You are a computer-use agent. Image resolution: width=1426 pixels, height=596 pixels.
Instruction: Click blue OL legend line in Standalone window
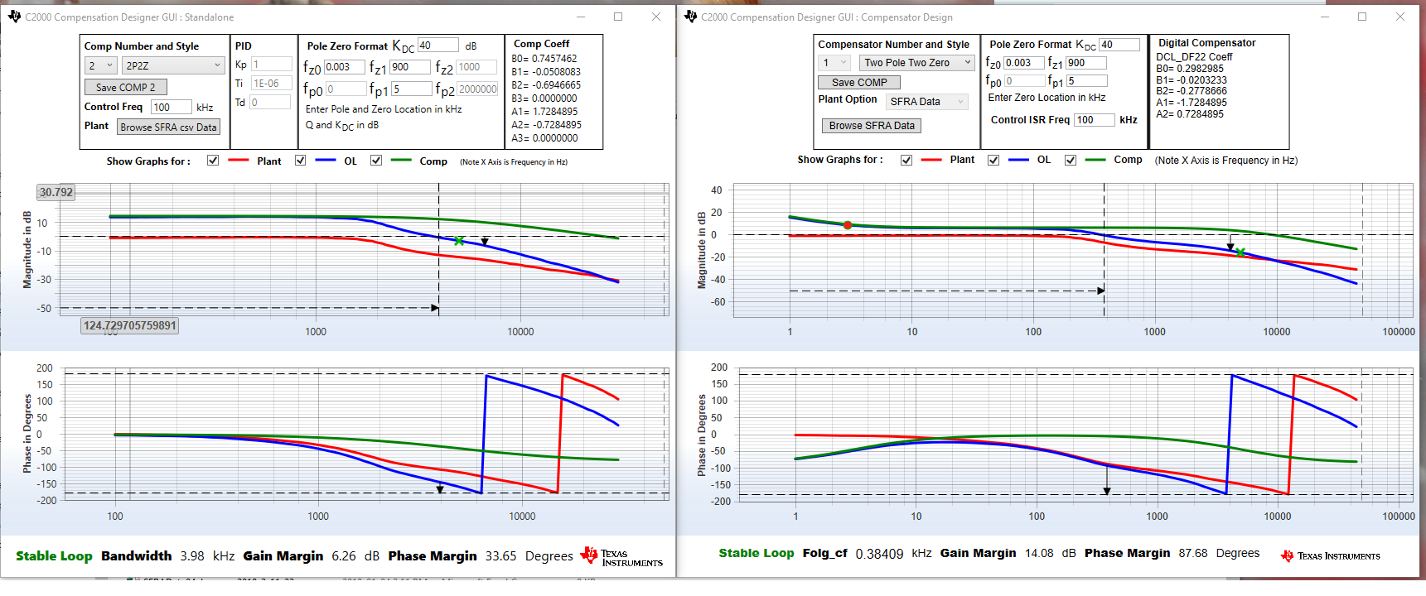(x=326, y=161)
